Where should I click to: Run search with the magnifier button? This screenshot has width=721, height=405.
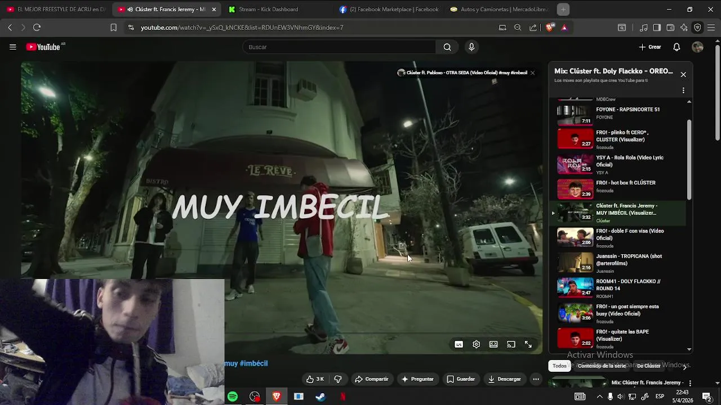tap(447, 47)
